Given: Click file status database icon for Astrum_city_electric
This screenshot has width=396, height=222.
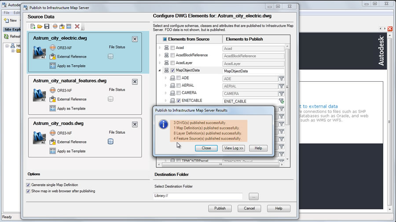Looking at the screenshot, I should pos(110,56).
